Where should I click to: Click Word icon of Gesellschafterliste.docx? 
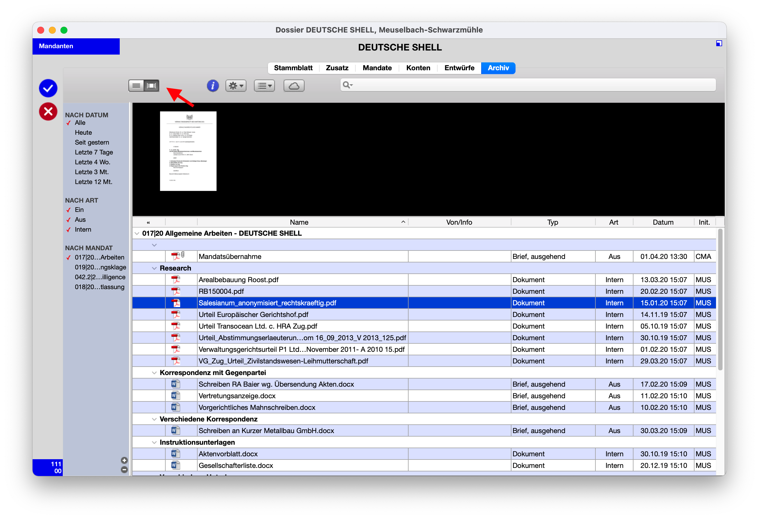(176, 465)
